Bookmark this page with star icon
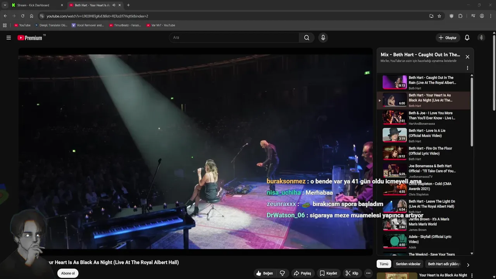496x279 pixels. (439, 16)
